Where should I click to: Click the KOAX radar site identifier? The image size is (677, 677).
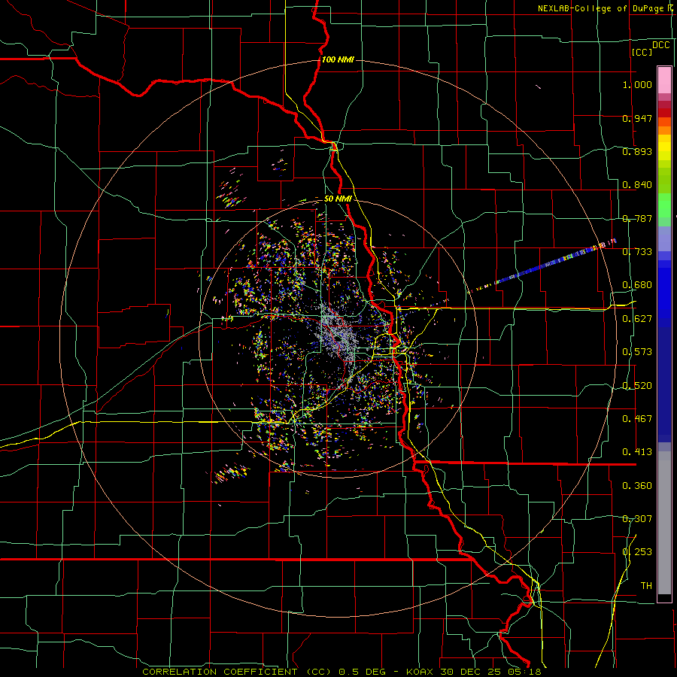click(x=420, y=672)
